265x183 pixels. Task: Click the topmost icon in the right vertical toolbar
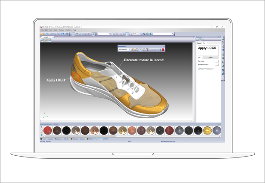(223, 39)
